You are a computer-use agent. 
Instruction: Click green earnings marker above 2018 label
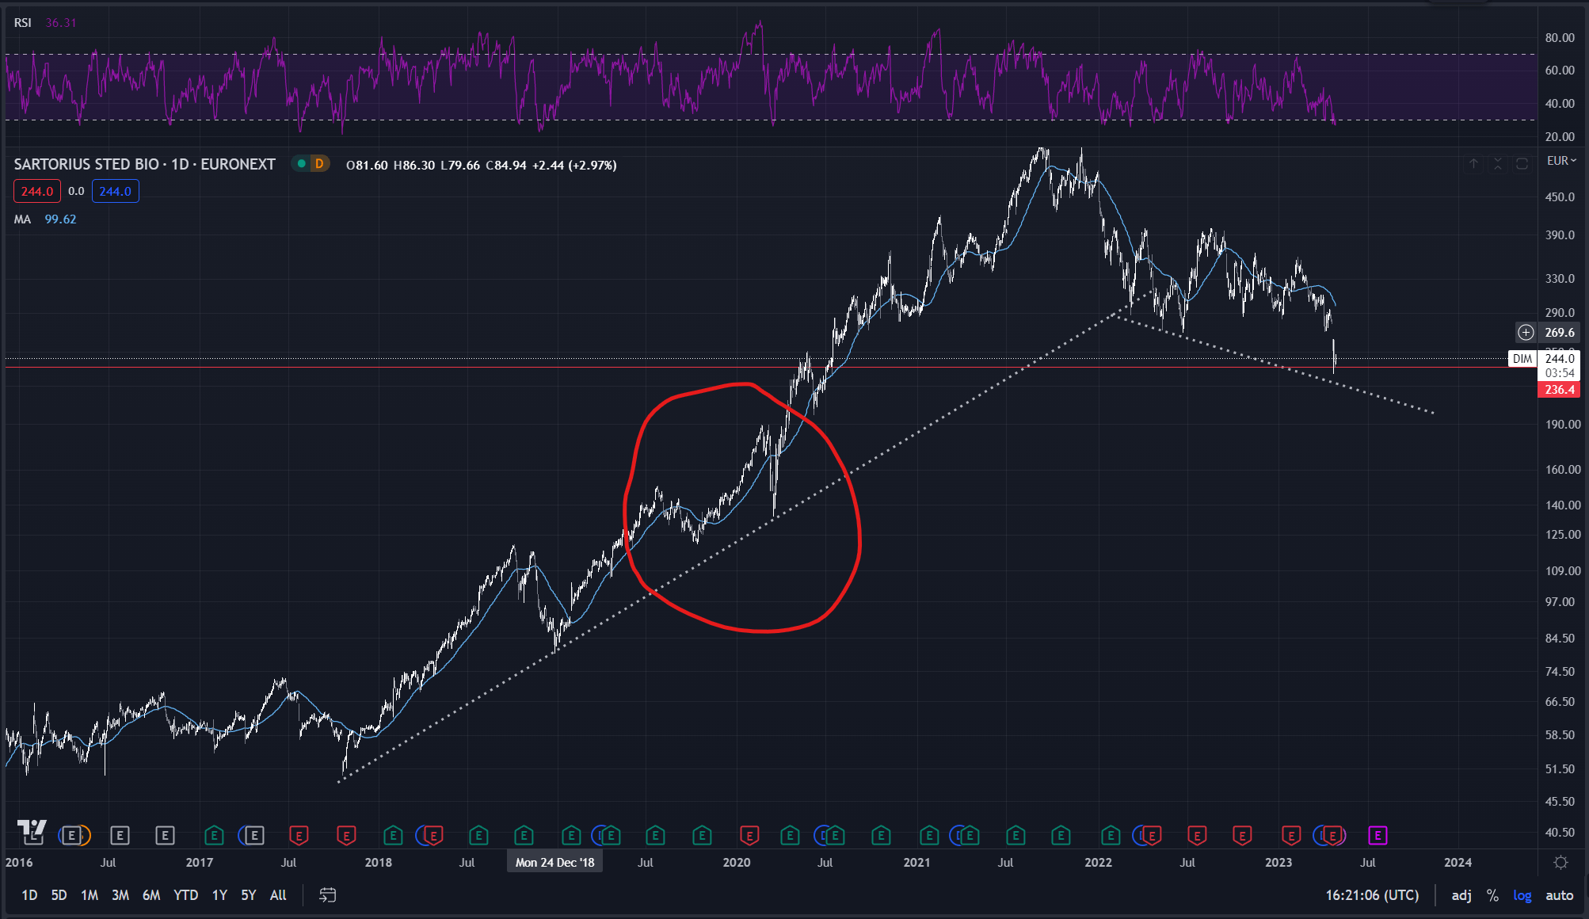coord(393,836)
